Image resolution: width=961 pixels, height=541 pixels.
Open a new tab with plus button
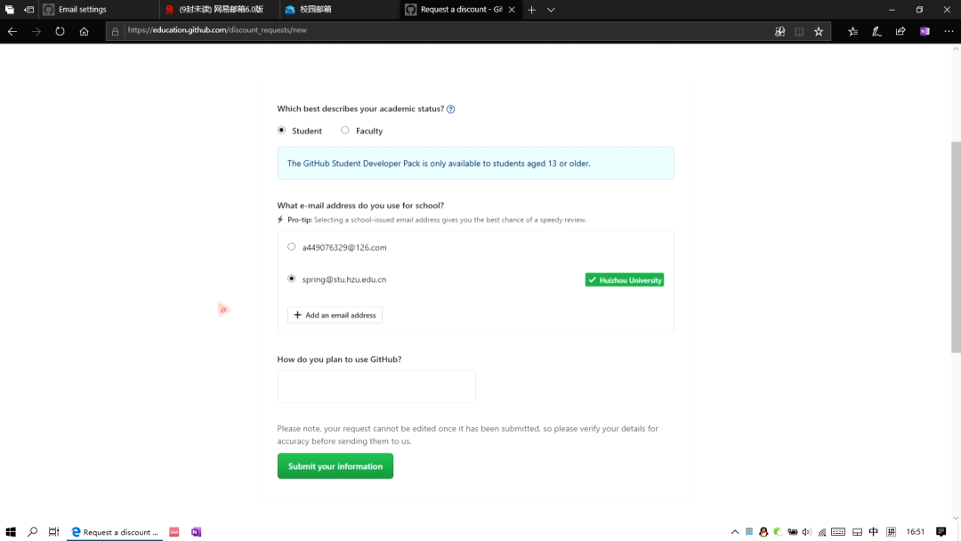(x=531, y=9)
